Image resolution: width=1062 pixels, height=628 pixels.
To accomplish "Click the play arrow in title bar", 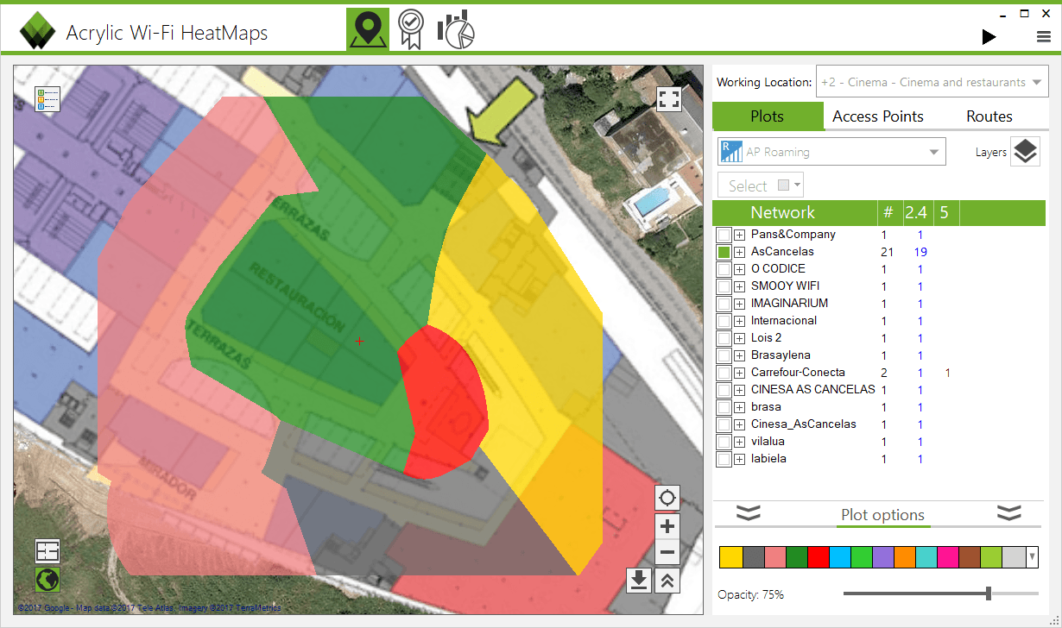I will click(989, 36).
